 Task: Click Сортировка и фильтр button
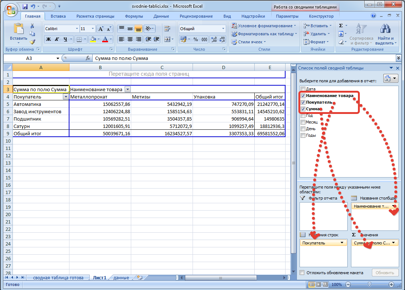(x=361, y=34)
